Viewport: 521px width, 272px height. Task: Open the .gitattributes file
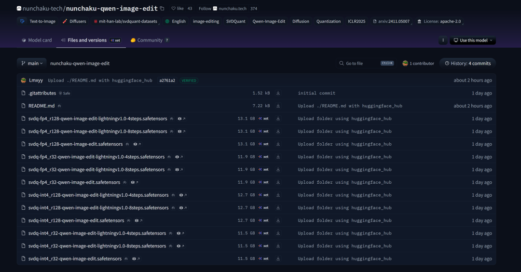coord(42,93)
